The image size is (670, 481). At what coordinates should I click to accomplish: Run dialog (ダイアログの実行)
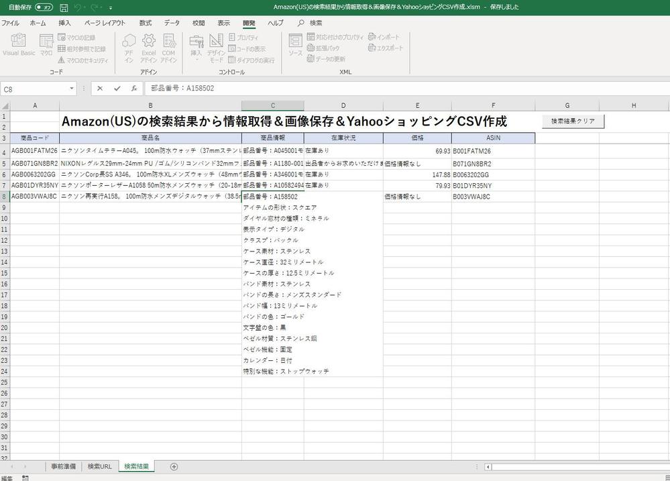(252, 60)
